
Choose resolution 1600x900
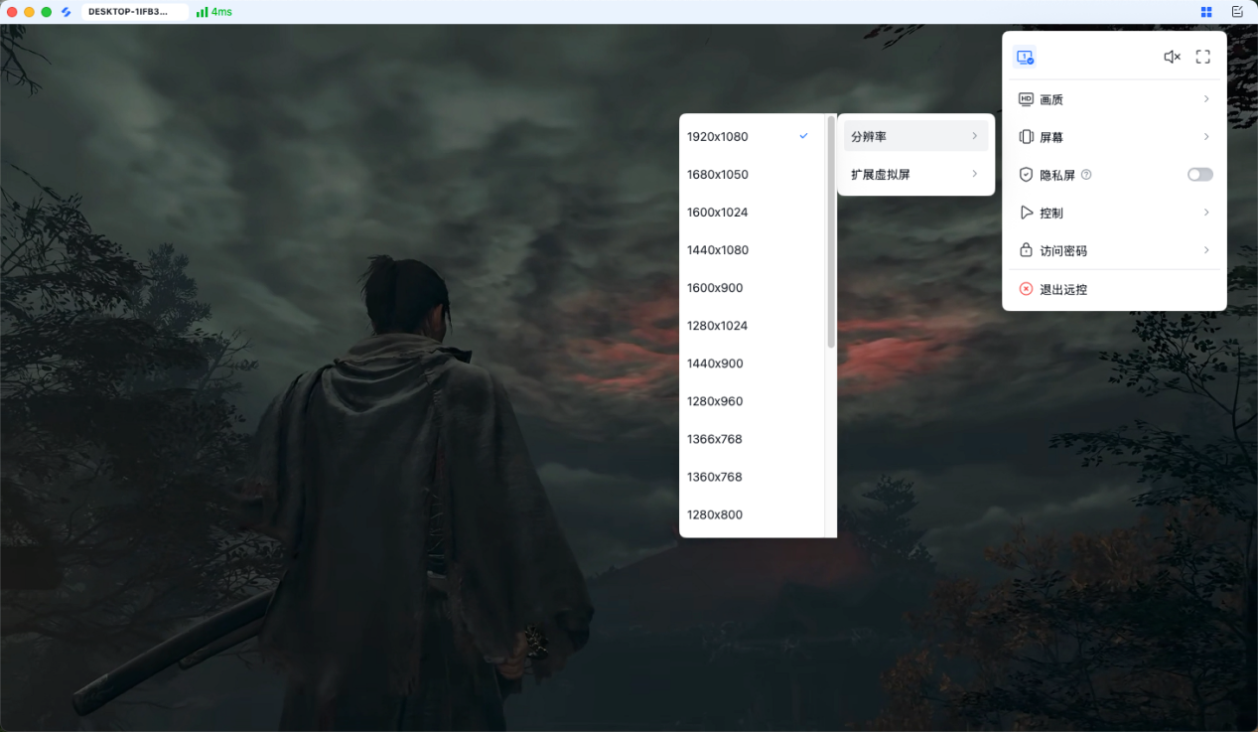tap(752, 287)
